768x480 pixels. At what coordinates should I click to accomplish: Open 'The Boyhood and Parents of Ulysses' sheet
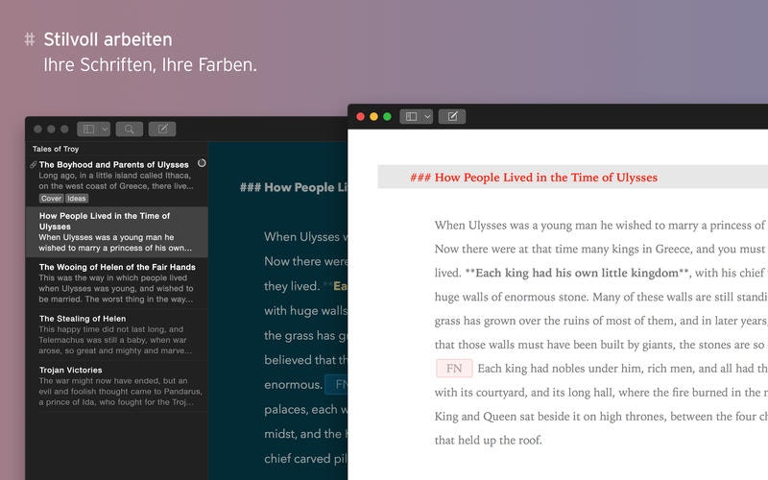tap(117, 180)
